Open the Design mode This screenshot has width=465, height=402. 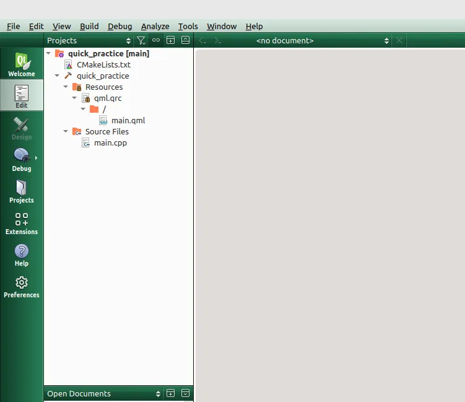coord(22,127)
